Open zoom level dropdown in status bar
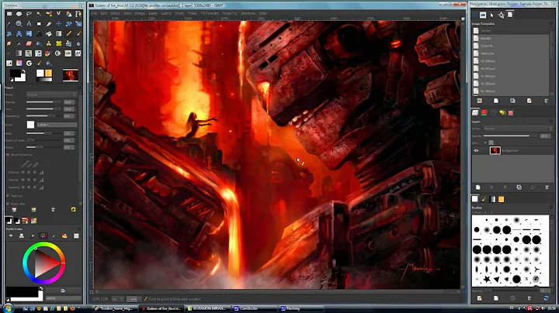This screenshot has width=559, height=313. pyautogui.click(x=134, y=299)
